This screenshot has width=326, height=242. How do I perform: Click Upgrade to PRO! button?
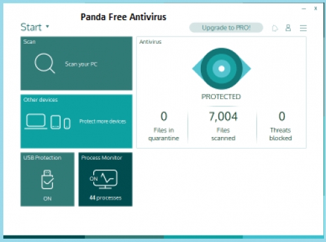pos(226,27)
